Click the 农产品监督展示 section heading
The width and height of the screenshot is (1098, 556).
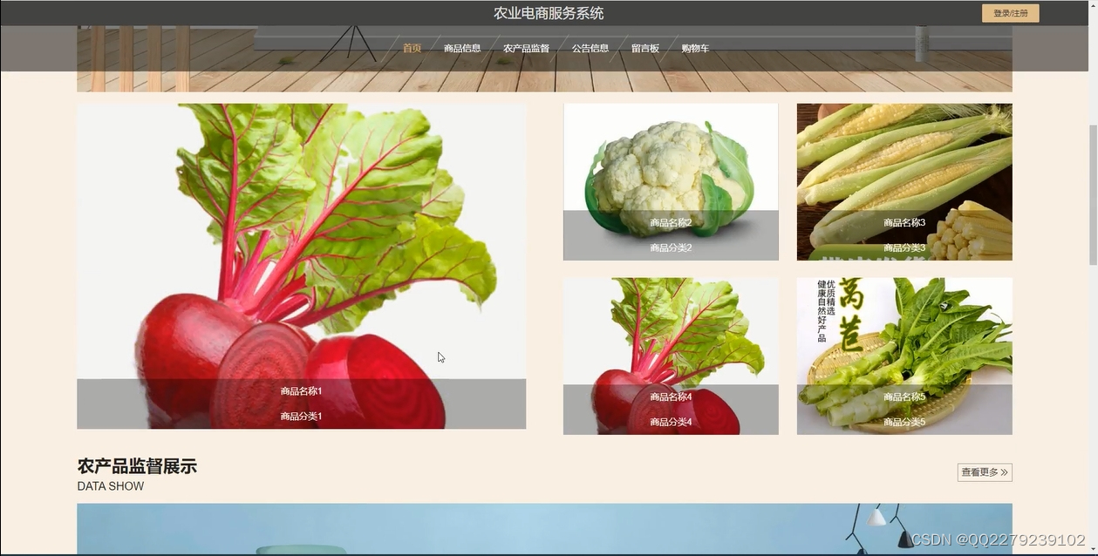tap(137, 466)
